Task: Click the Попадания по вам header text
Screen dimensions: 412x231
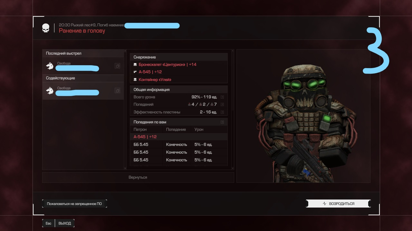Action: point(150,122)
